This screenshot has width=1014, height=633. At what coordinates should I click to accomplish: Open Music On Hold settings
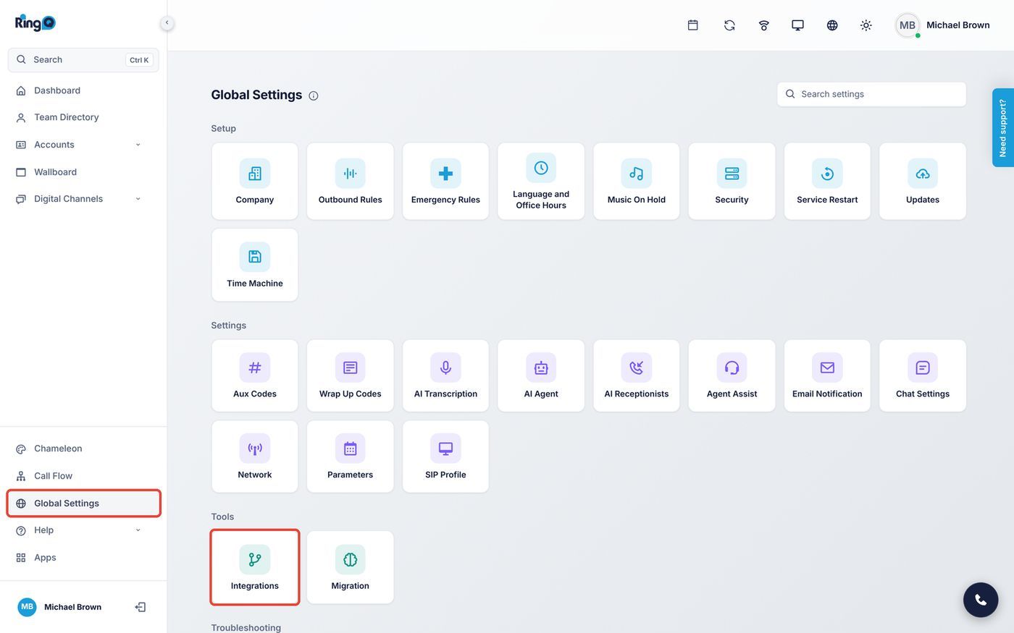pyautogui.click(x=637, y=182)
